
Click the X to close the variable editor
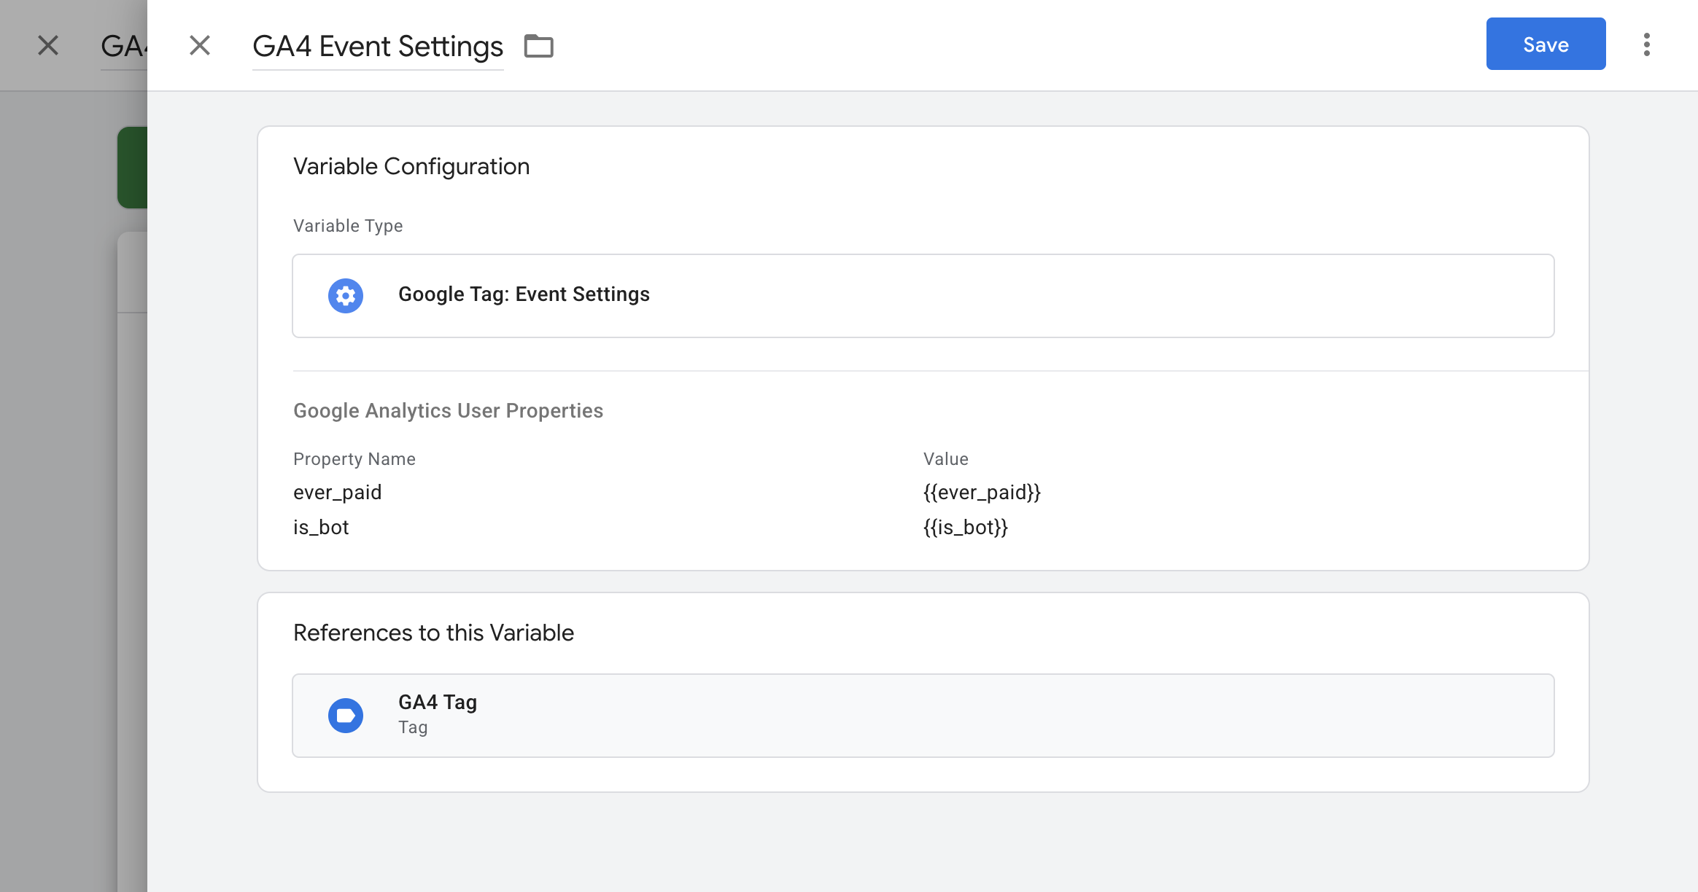[200, 45]
